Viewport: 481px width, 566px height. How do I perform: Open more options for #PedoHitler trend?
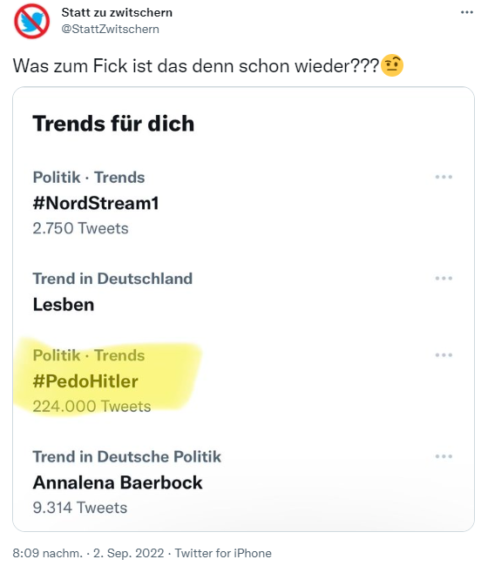[444, 355]
